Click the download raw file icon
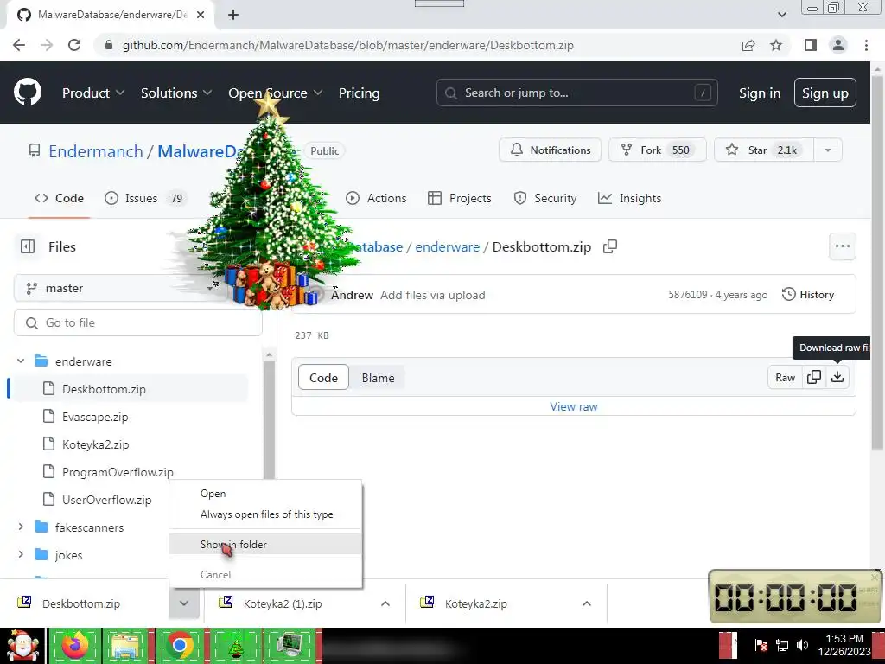This screenshot has width=885, height=664. [837, 377]
